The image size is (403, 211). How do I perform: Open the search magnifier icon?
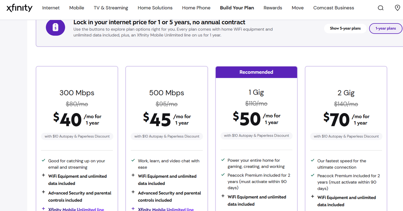[x=381, y=8]
